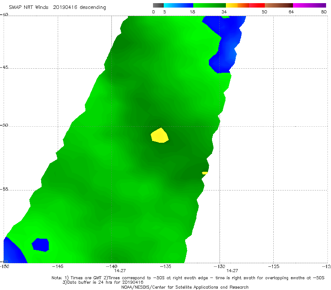Click the title text 'SMAP NRT Winds 20190416 descending'
Screen dimensions: 331x290
click(57, 8)
